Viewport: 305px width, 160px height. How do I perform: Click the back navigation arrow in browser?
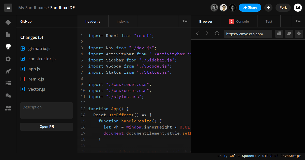[197, 33]
